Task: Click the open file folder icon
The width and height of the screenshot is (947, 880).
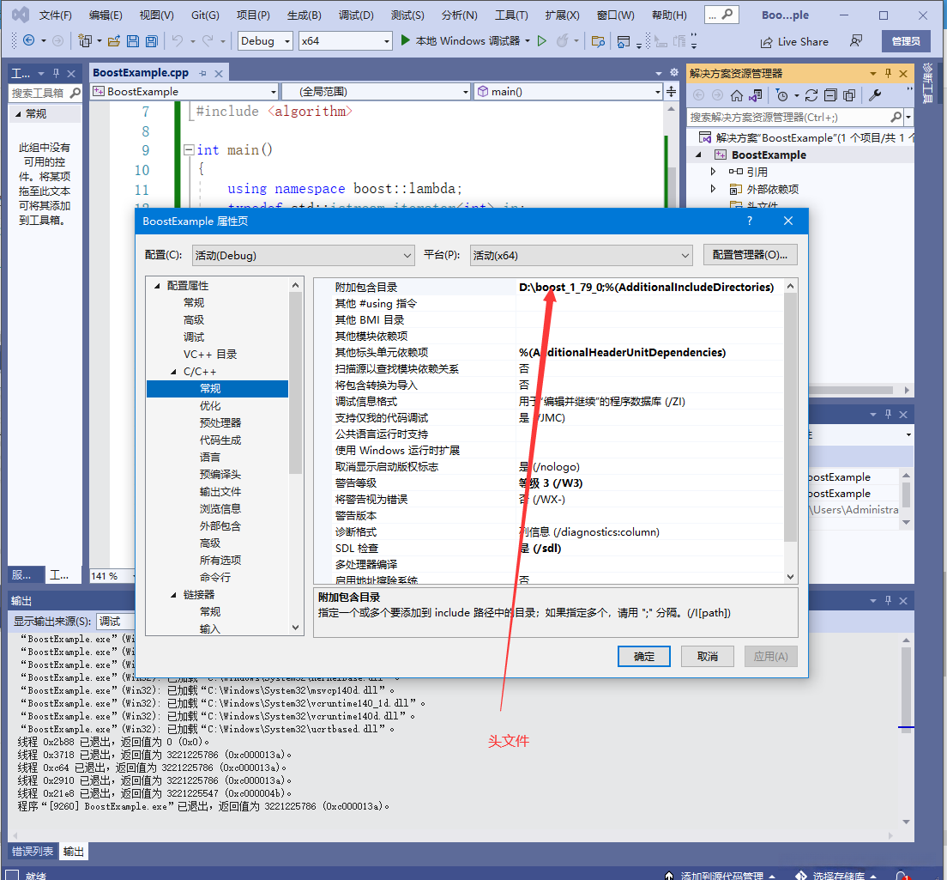Action: coord(113,40)
